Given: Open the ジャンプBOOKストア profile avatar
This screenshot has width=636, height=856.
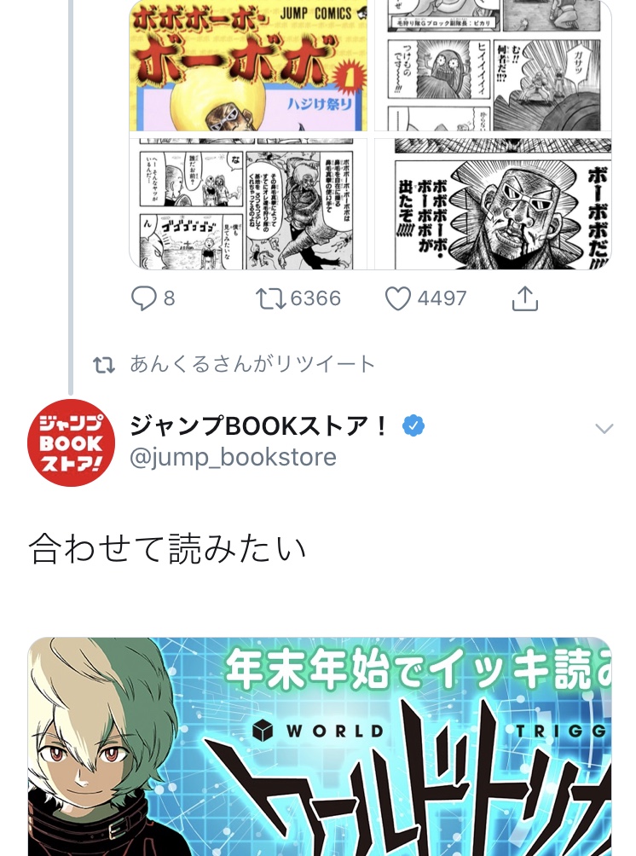Looking at the screenshot, I should pos(71,442).
